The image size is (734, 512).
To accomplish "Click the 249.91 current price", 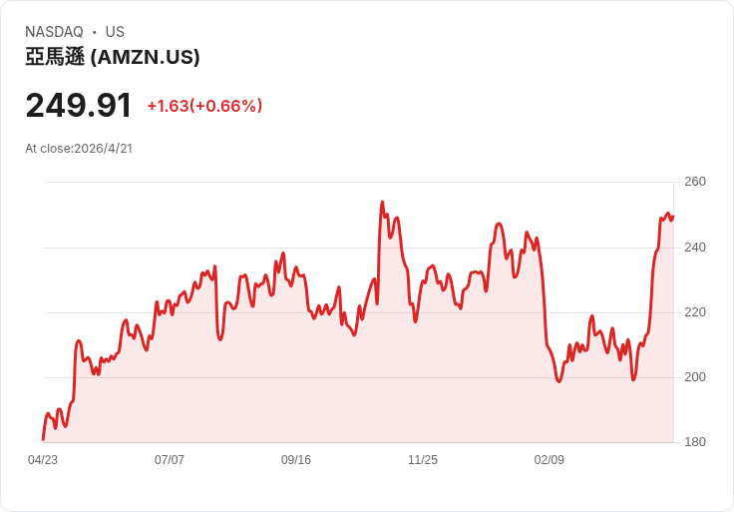I will pos(79,106).
